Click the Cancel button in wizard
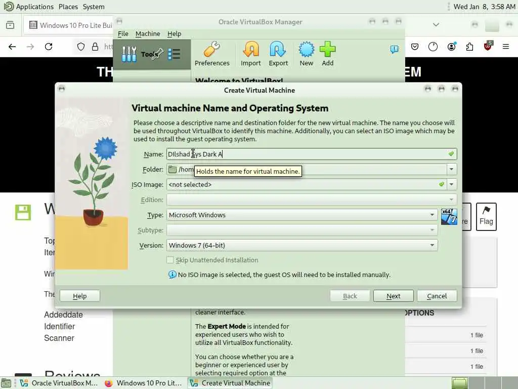Screen dimensions: 518x389 click(437, 296)
